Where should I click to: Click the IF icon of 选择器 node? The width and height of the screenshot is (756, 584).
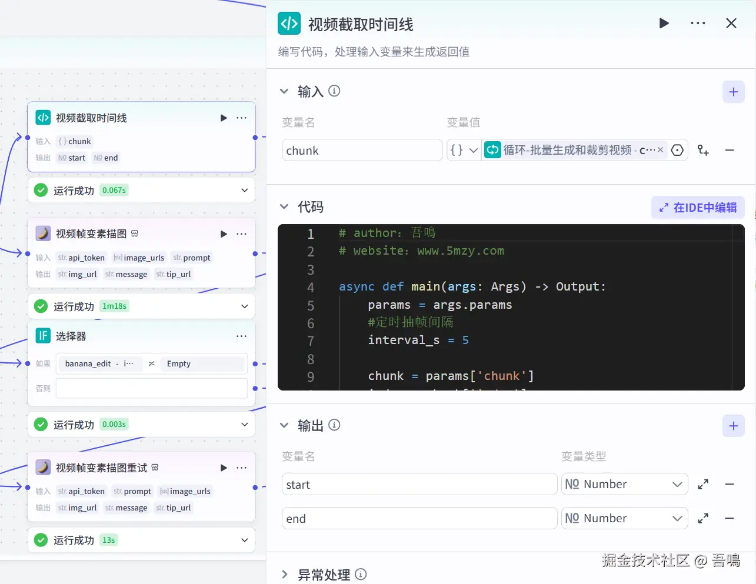43,336
